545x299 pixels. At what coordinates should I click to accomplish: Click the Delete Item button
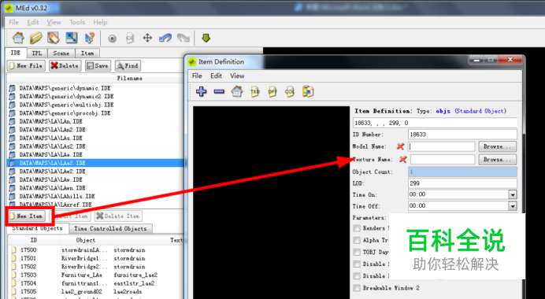(x=118, y=216)
